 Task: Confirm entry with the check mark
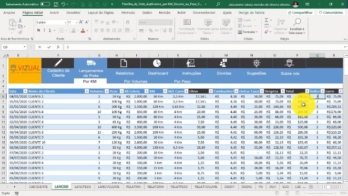click(x=49, y=47)
